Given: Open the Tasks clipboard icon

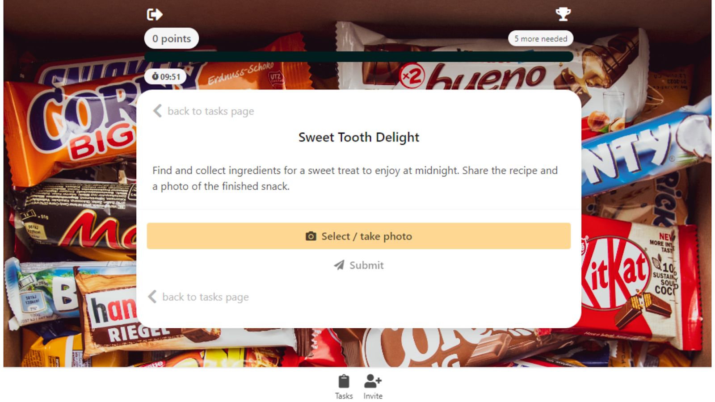Looking at the screenshot, I should coord(344,381).
